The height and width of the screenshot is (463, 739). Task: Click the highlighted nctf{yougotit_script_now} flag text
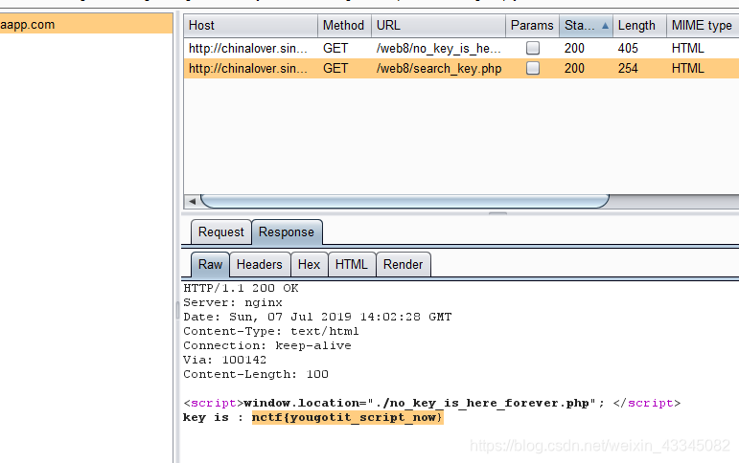pyautogui.click(x=348, y=417)
